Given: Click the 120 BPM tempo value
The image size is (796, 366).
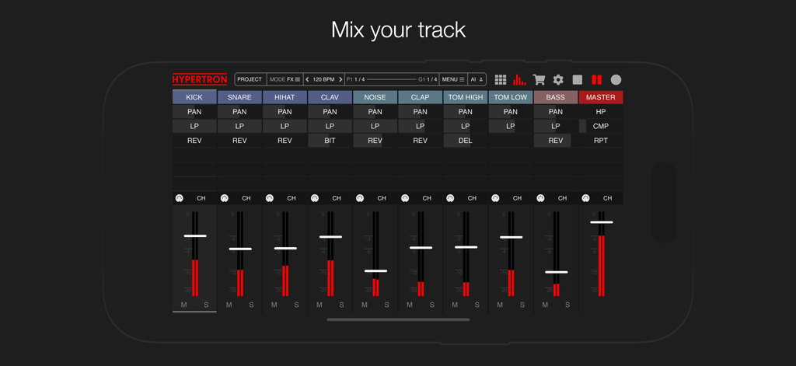Looking at the screenshot, I should pos(324,80).
